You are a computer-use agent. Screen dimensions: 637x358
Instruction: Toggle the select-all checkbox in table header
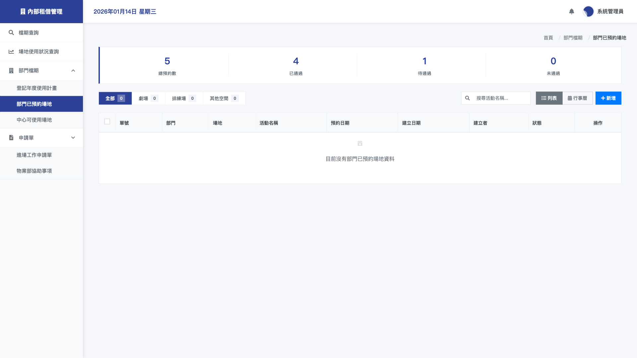pos(107,122)
